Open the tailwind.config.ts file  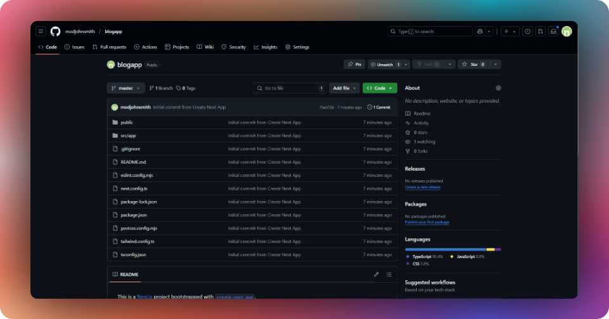(x=138, y=242)
